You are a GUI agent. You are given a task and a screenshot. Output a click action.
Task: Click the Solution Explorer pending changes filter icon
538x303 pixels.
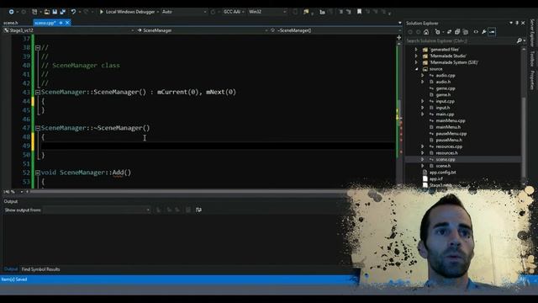(x=438, y=32)
